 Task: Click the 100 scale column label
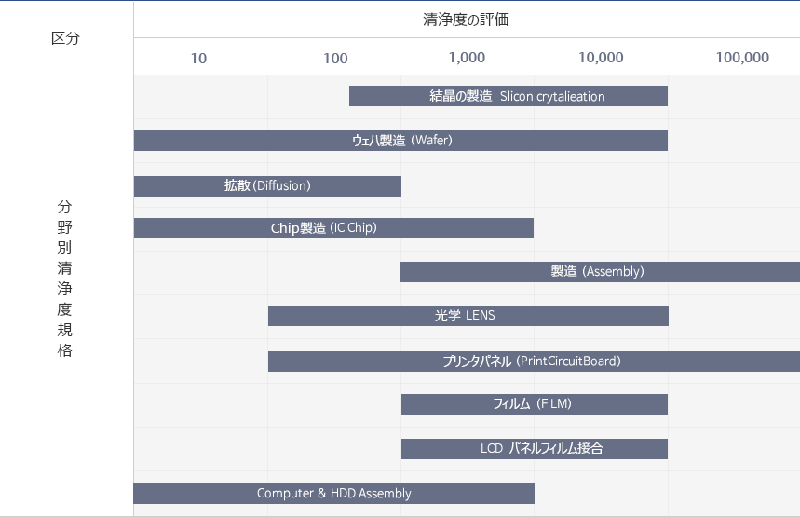335,58
